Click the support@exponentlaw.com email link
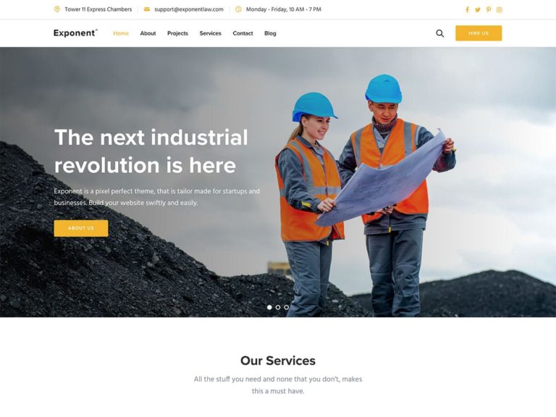The image size is (556, 417). (189, 9)
